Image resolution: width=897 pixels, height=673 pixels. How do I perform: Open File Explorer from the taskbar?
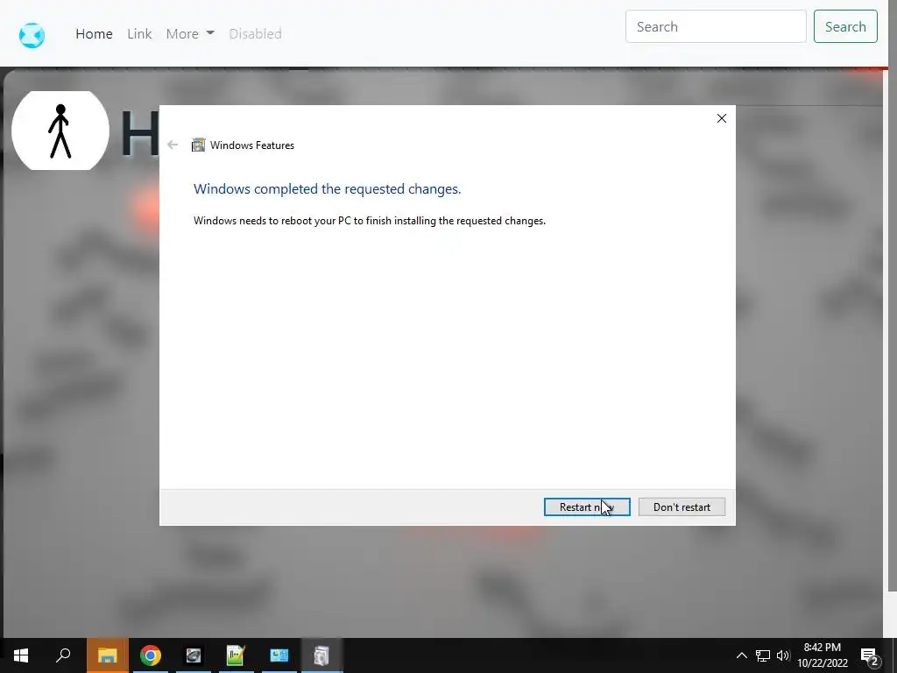click(108, 655)
